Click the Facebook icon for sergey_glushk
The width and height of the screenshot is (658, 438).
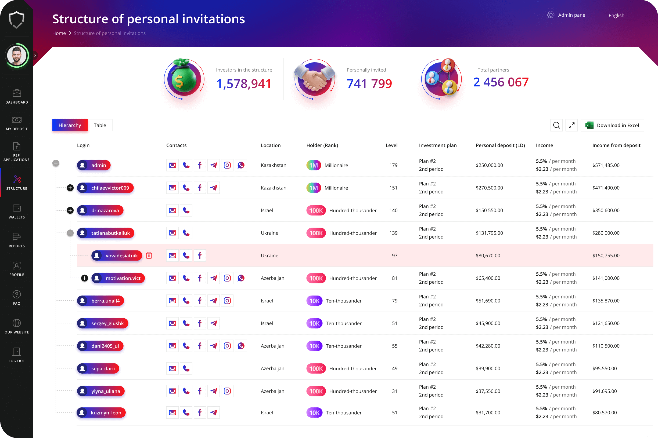pyautogui.click(x=200, y=323)
